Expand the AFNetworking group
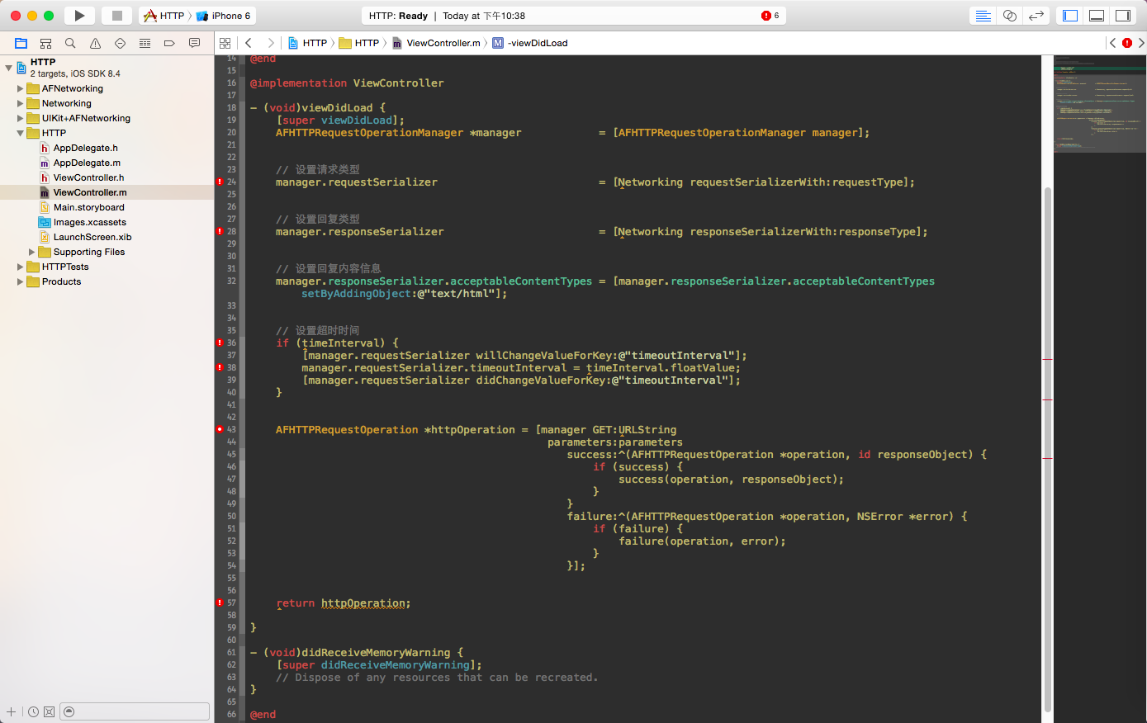 20,88
